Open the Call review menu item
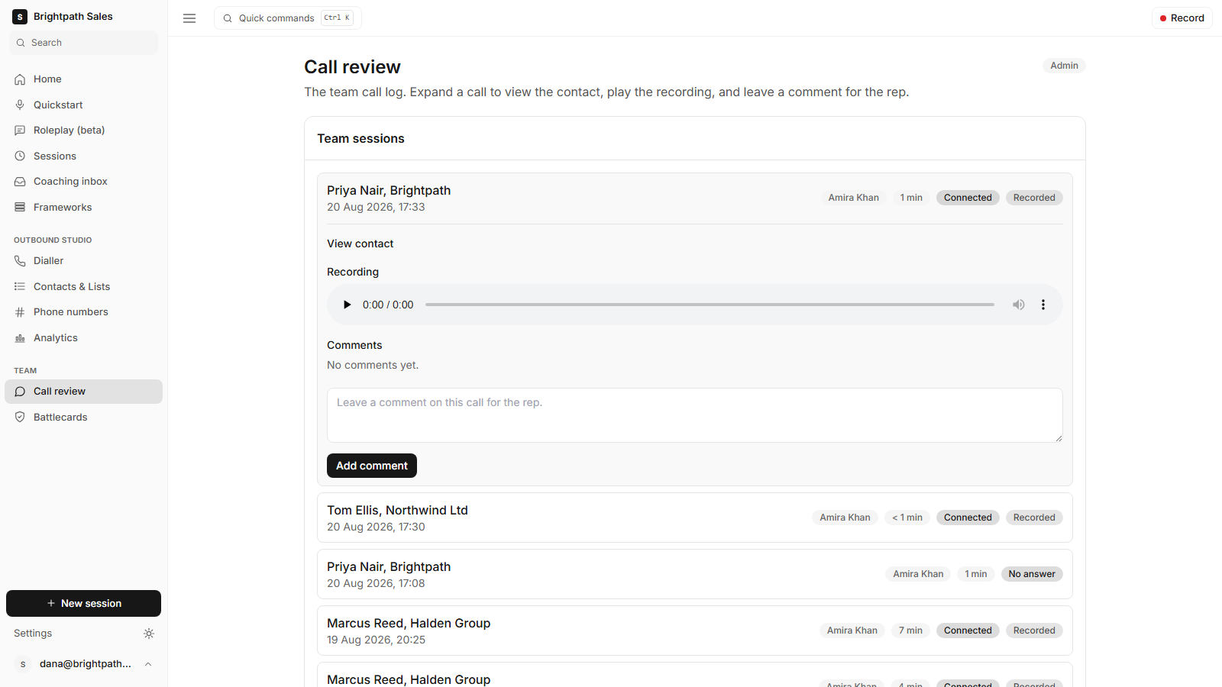The height and width of the screenshot is (687, 1222). point(83,392)
